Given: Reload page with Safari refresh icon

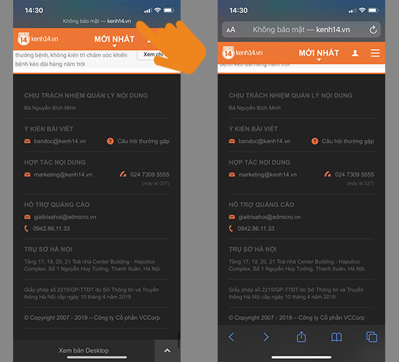Looking at the screenshot, I should 373,30.
